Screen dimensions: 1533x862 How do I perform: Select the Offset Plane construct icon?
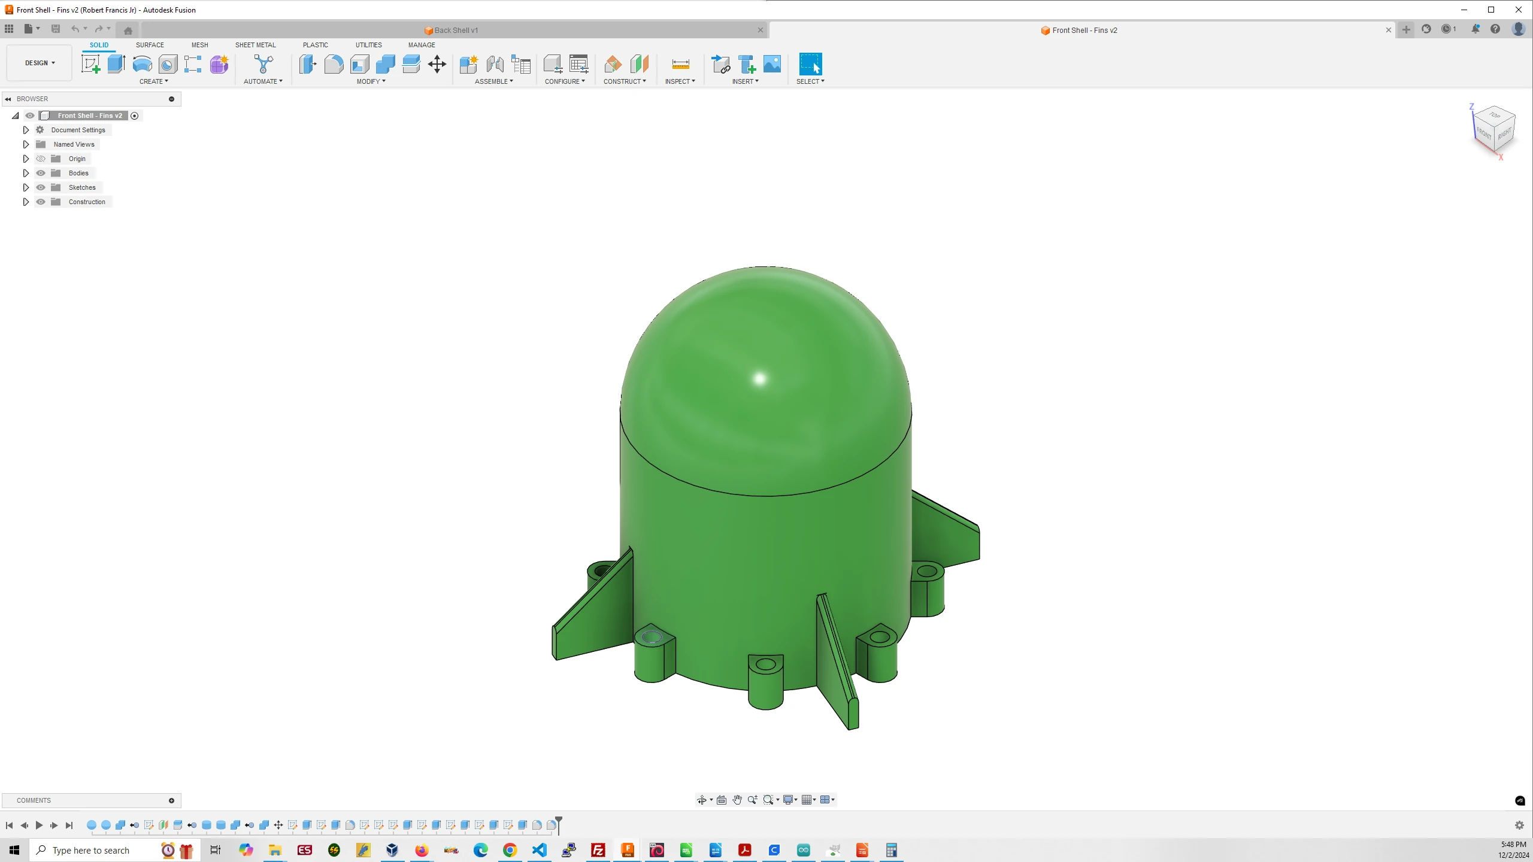[613, 64]
